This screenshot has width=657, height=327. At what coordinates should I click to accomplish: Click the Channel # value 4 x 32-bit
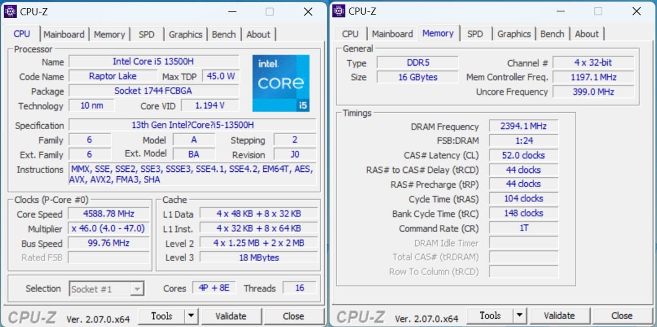tap(594, 63)
